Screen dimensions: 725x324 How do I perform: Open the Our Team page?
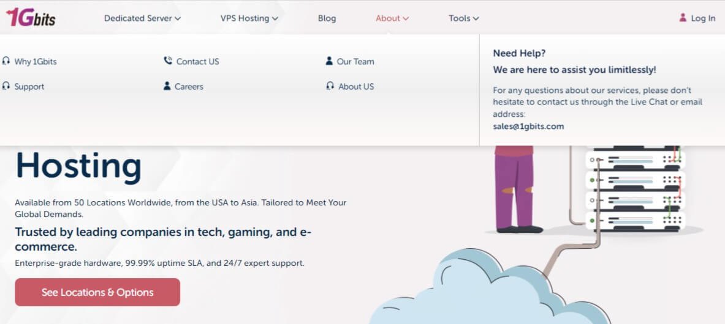[x=355, y=61]
